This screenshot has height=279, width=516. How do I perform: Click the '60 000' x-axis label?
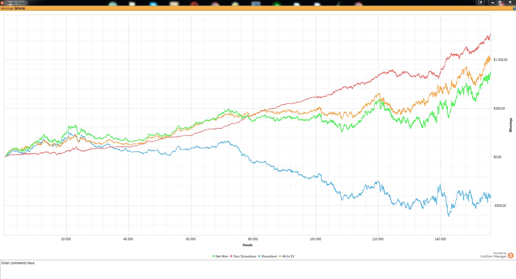[x=191, y=239]
